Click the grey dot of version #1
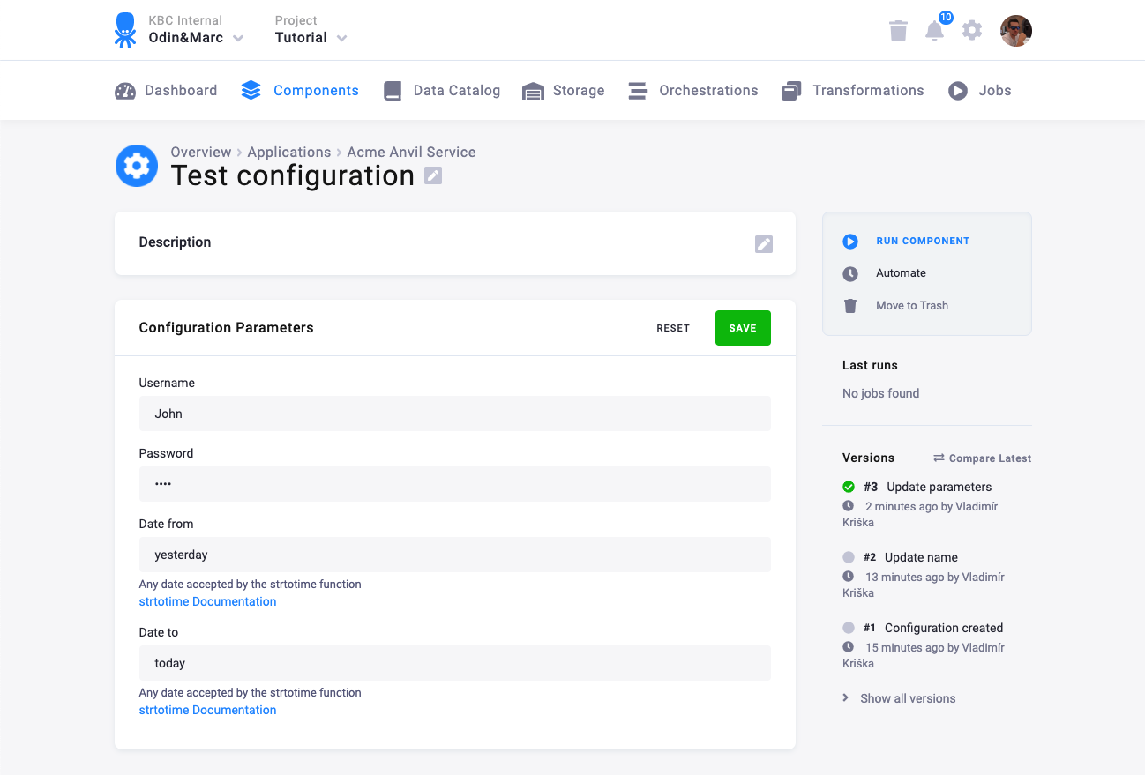 849,628
